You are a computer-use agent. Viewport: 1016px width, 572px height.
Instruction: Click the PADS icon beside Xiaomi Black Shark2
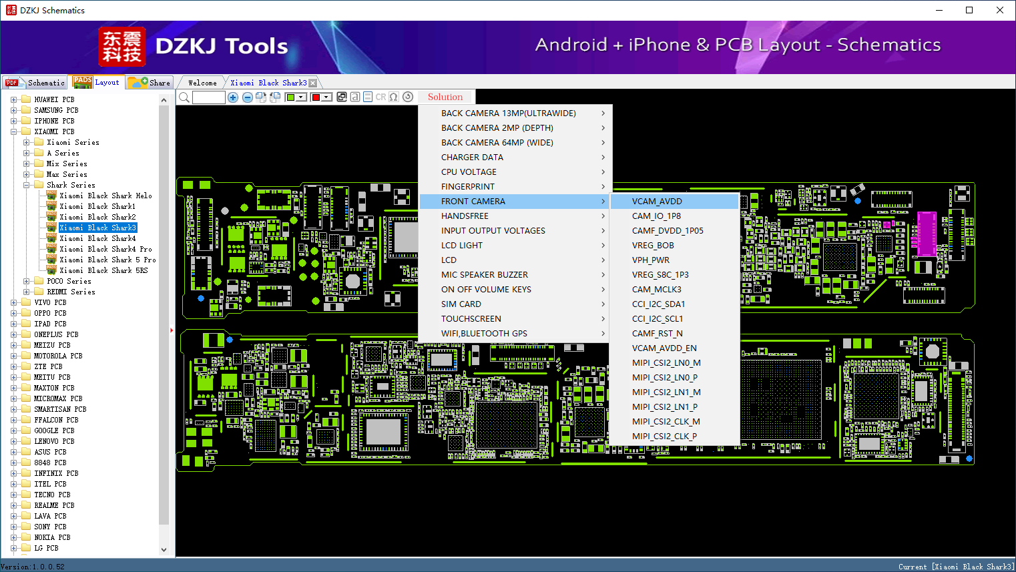pyautogui.click(x=51, y=217)
